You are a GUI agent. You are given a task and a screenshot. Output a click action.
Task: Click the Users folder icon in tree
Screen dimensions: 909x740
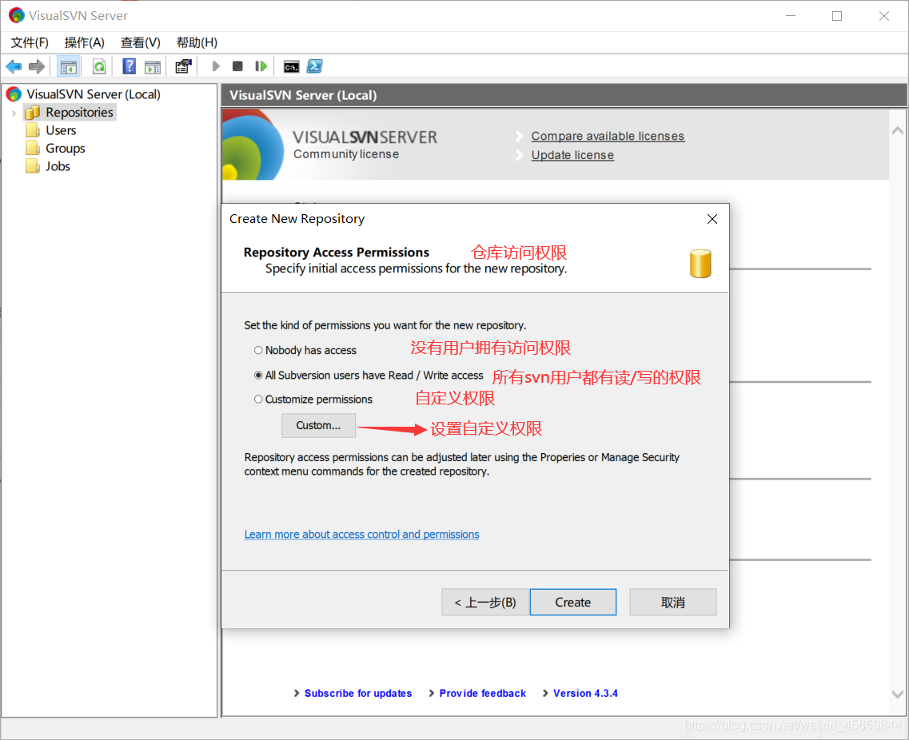click(x=33, y=130)
